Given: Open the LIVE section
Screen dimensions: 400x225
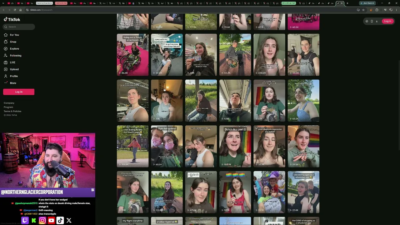Looking at the screenshot, I should 10,62.
